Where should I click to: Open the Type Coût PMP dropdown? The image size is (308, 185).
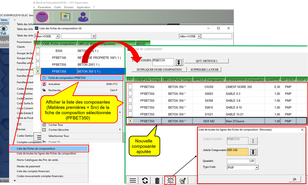click(x=257, y=167)
